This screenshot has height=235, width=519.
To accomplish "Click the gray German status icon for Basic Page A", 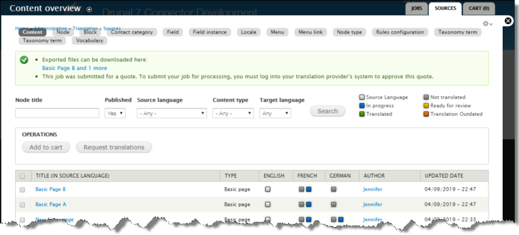I will coord(334,205).
